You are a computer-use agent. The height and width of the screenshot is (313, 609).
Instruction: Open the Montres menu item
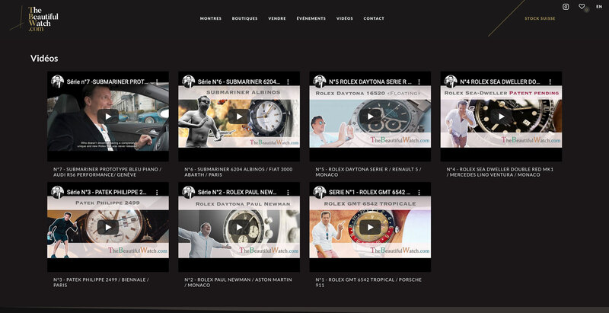point(211,18)
